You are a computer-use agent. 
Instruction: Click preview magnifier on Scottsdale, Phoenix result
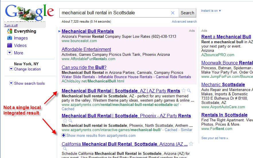(70, 121)
